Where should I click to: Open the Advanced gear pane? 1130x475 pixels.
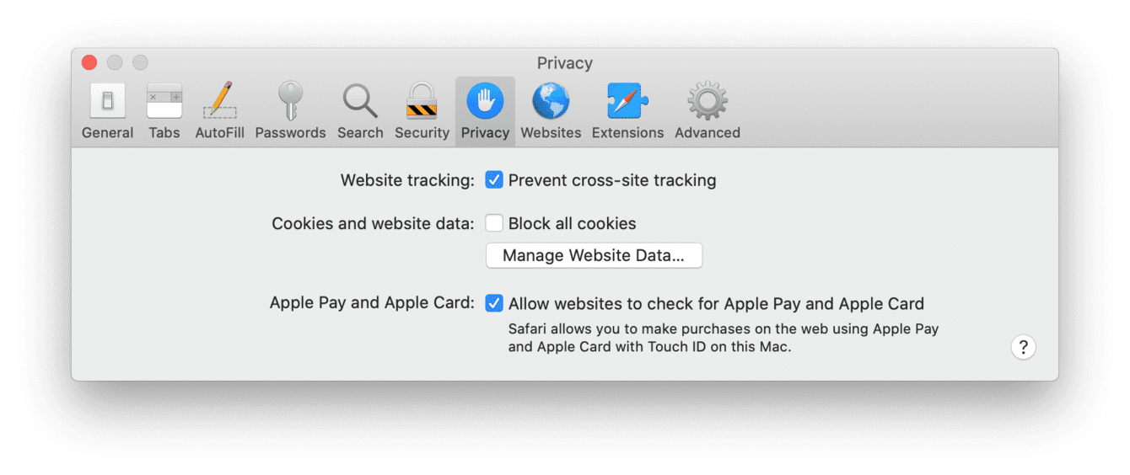708,111
